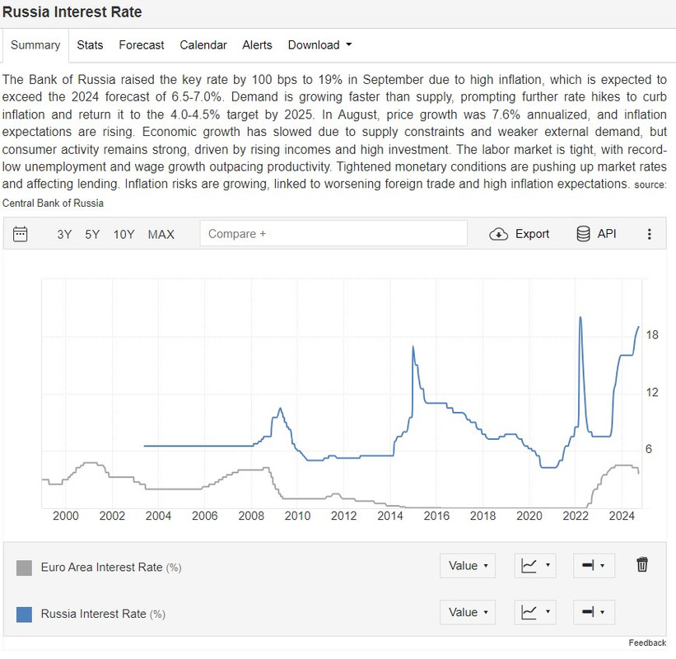676x659 pixels.
Task: Click the 18 y-axis label
Action: [652, 334]
